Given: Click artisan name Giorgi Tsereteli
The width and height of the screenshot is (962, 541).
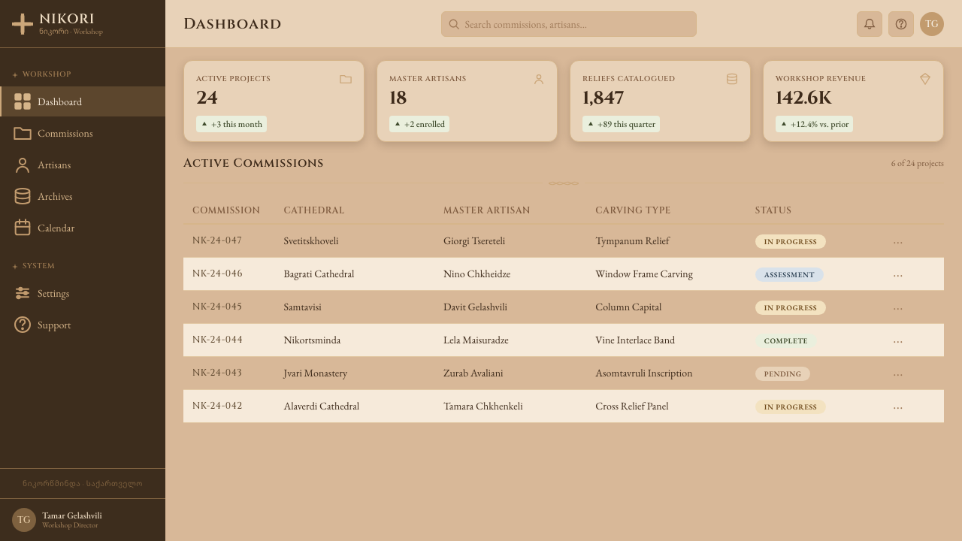Looking at the screenshot, I should (474, 241).
